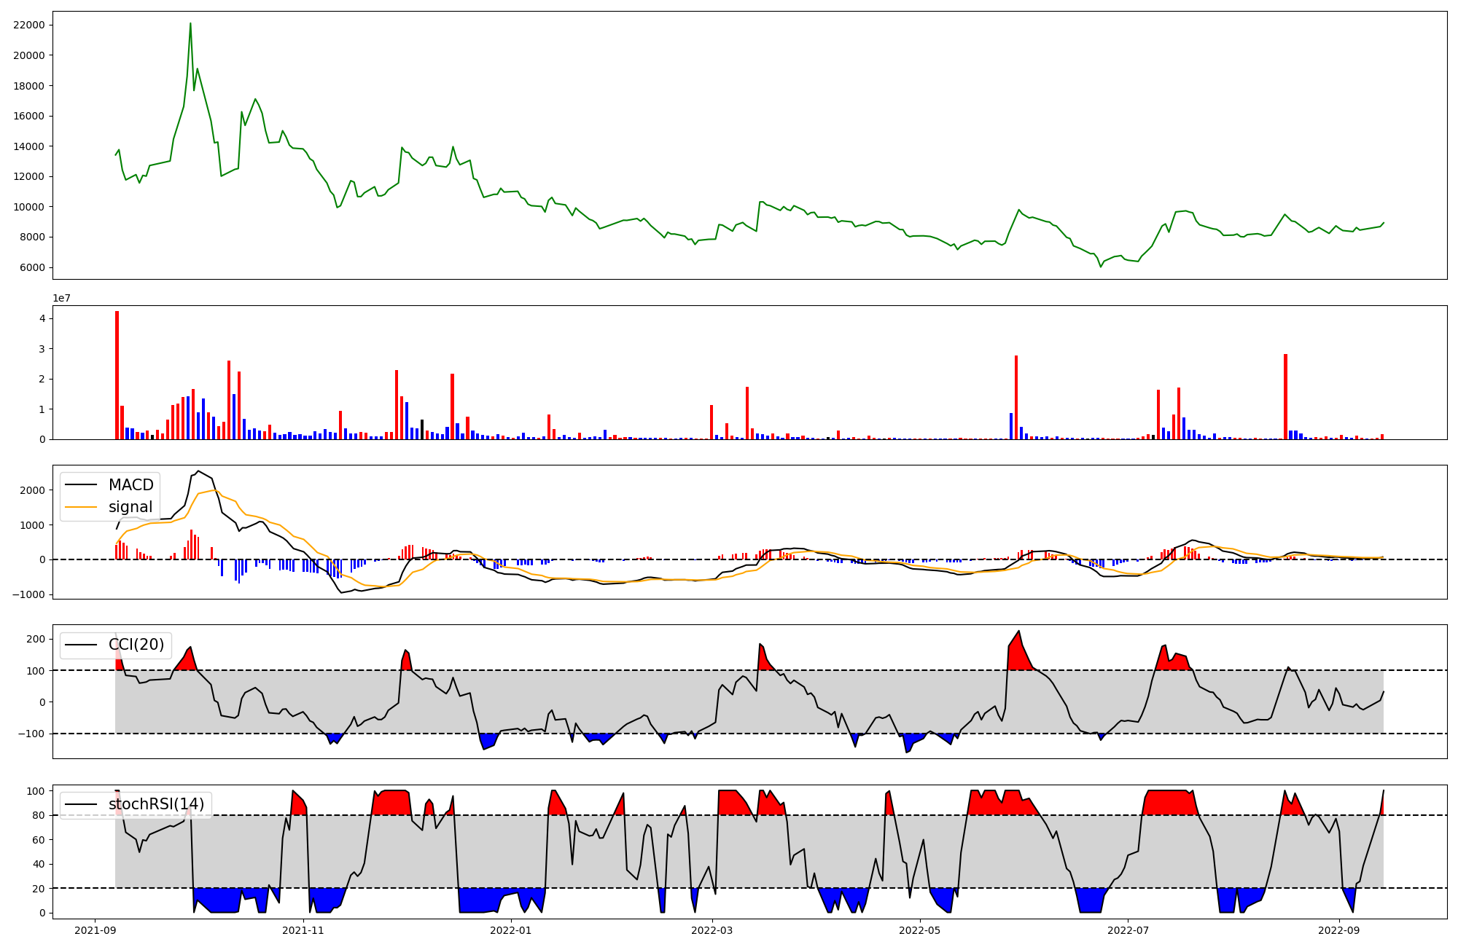This screenshot has height=947, width=1458.
Task: Click the orange signal legend line sample
Action: point(81,507)
